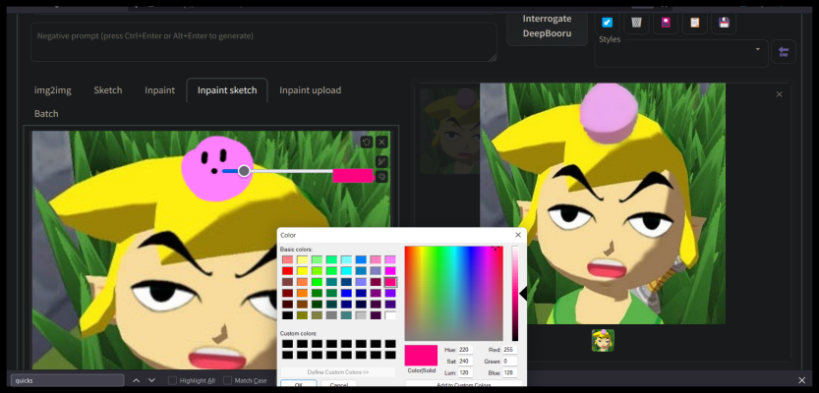Close the Color dialog
Image resolution: width=819 pixels, height=393 pixels.
[518, 235]
